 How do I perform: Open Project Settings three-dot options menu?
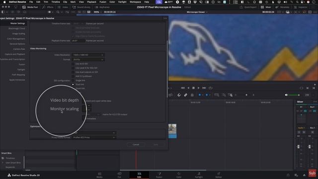[x=165, y=18]
